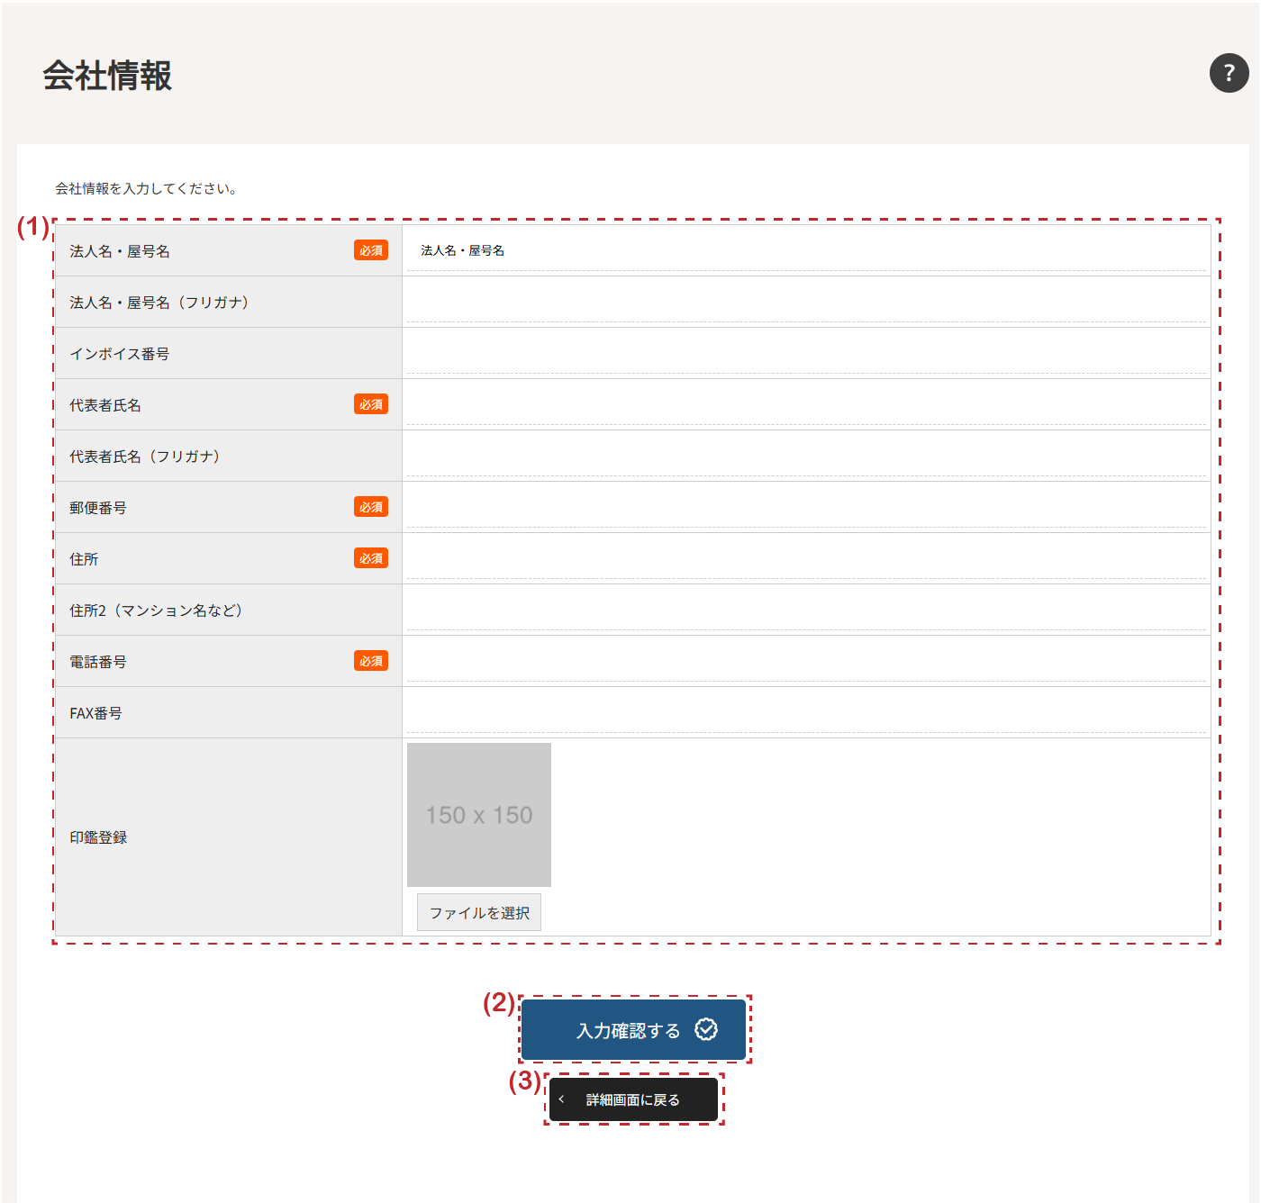Click the 会社情報 page heading

pos(107,76)
